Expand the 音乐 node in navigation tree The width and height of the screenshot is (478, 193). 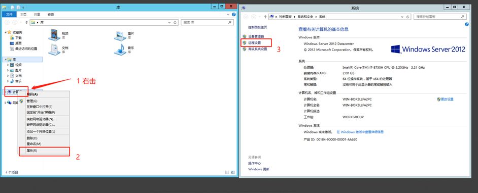point(9,81)
